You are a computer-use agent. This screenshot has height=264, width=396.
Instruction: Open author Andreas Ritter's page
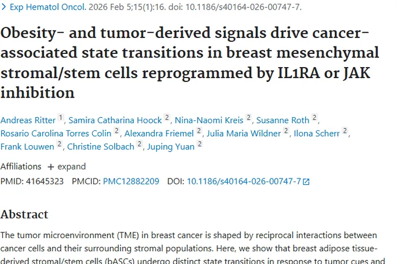27,120
